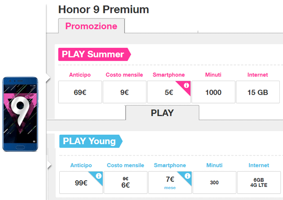Click the 300 Minuti box
The width and height of the screenshot is (283, 200).
(214, 182)
